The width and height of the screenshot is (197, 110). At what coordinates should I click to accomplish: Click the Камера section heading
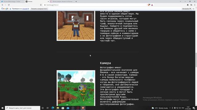coord(105,63)
